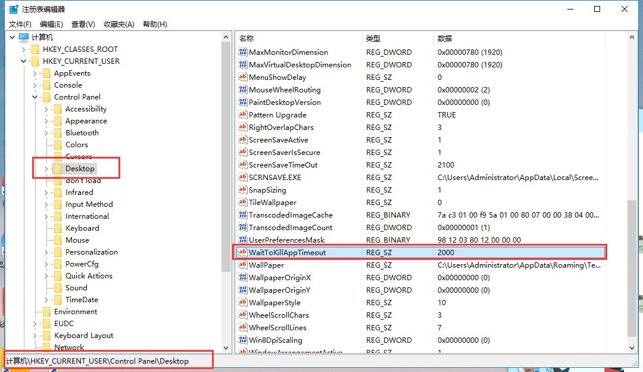The image size is (643, 372).
Task: Select the Bluetooth key
Action: click(x=82, y=132)
